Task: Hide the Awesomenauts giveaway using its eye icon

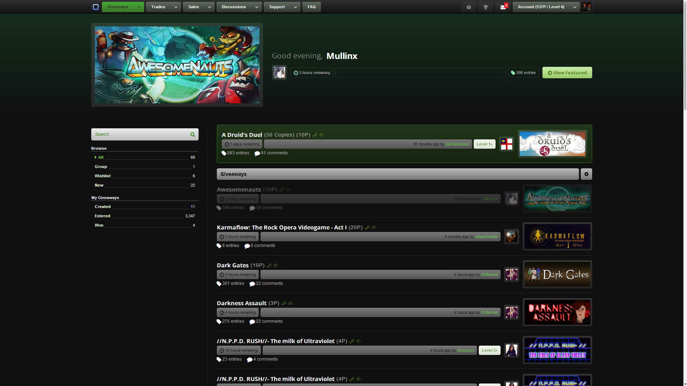Action: (288, 189)
